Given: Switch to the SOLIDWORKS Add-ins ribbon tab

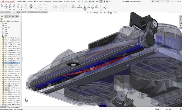Looking at the screenshot, I should (35, 12).
